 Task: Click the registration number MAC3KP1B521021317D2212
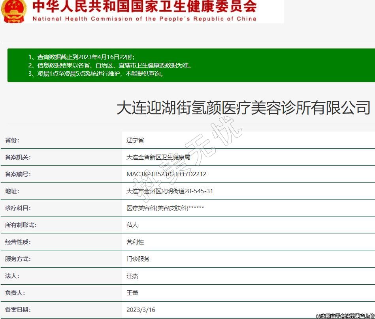click(166, 174)
